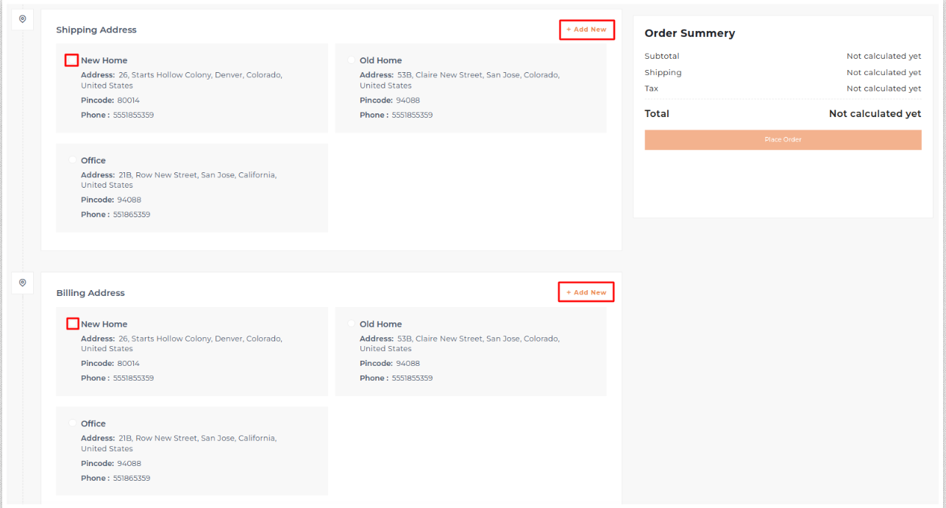Click the Total amount in order summary
Screen dimensions: 946x508
click(874, 114)
